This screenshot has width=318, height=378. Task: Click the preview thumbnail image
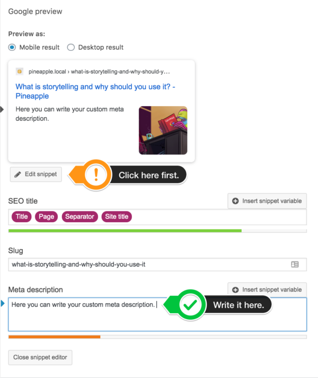(163, 130)
